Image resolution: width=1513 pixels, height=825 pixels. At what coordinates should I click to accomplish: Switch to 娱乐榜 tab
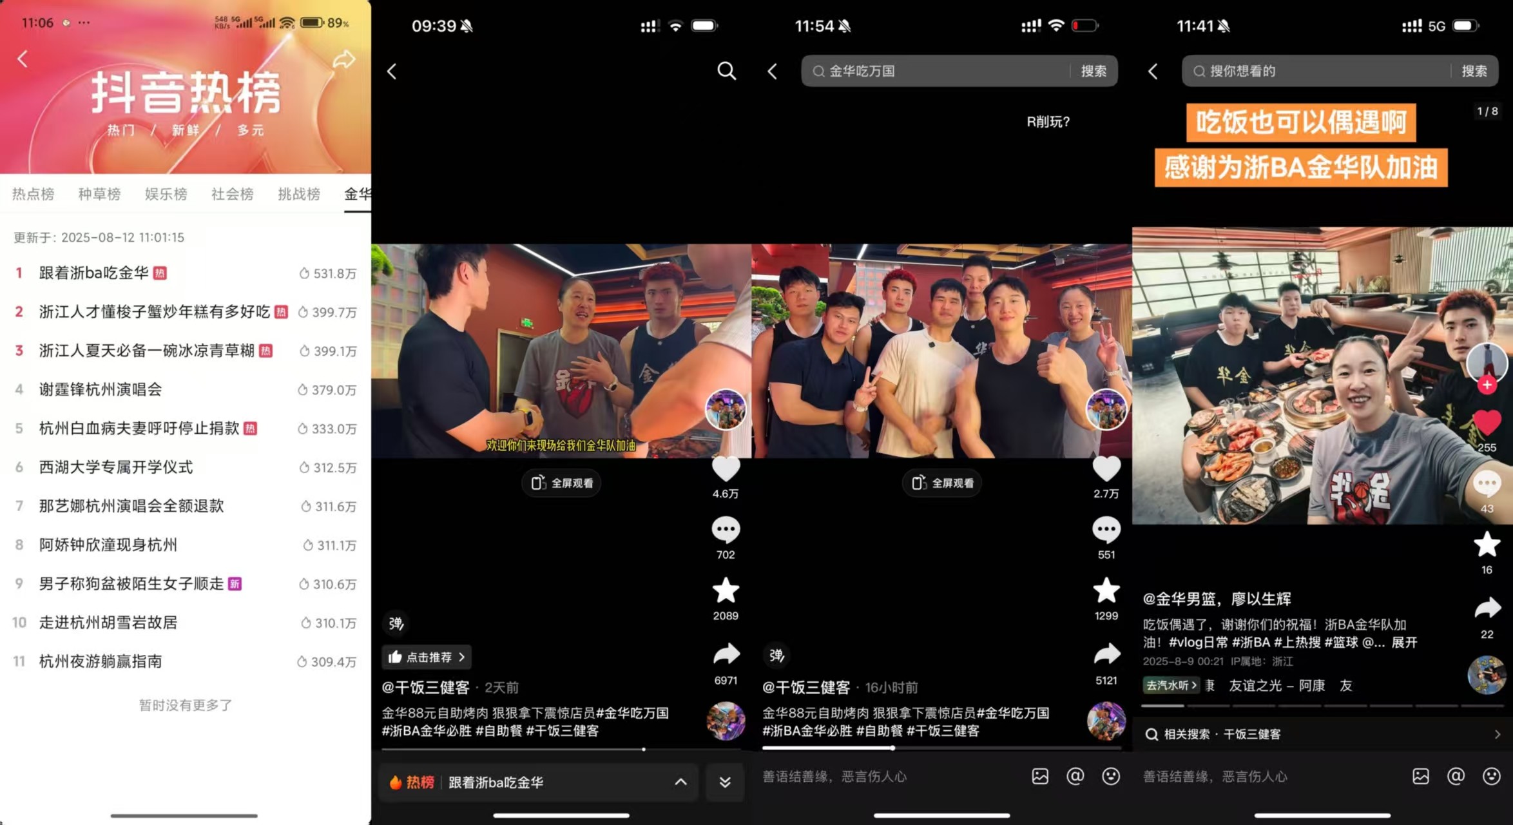click(x=166, y=194)
